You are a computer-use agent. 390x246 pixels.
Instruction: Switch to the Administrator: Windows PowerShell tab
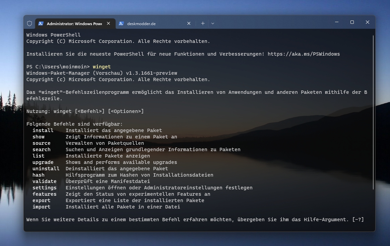pyautogui.click(x=75, y=24)
